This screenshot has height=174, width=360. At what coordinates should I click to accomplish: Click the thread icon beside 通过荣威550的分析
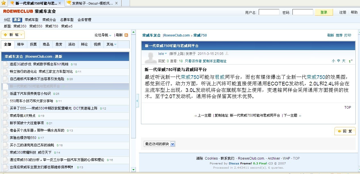pyautogui.click(x=5, y=160)
